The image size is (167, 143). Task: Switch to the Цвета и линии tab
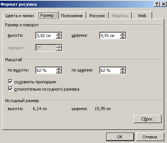(x=20, y=16)
